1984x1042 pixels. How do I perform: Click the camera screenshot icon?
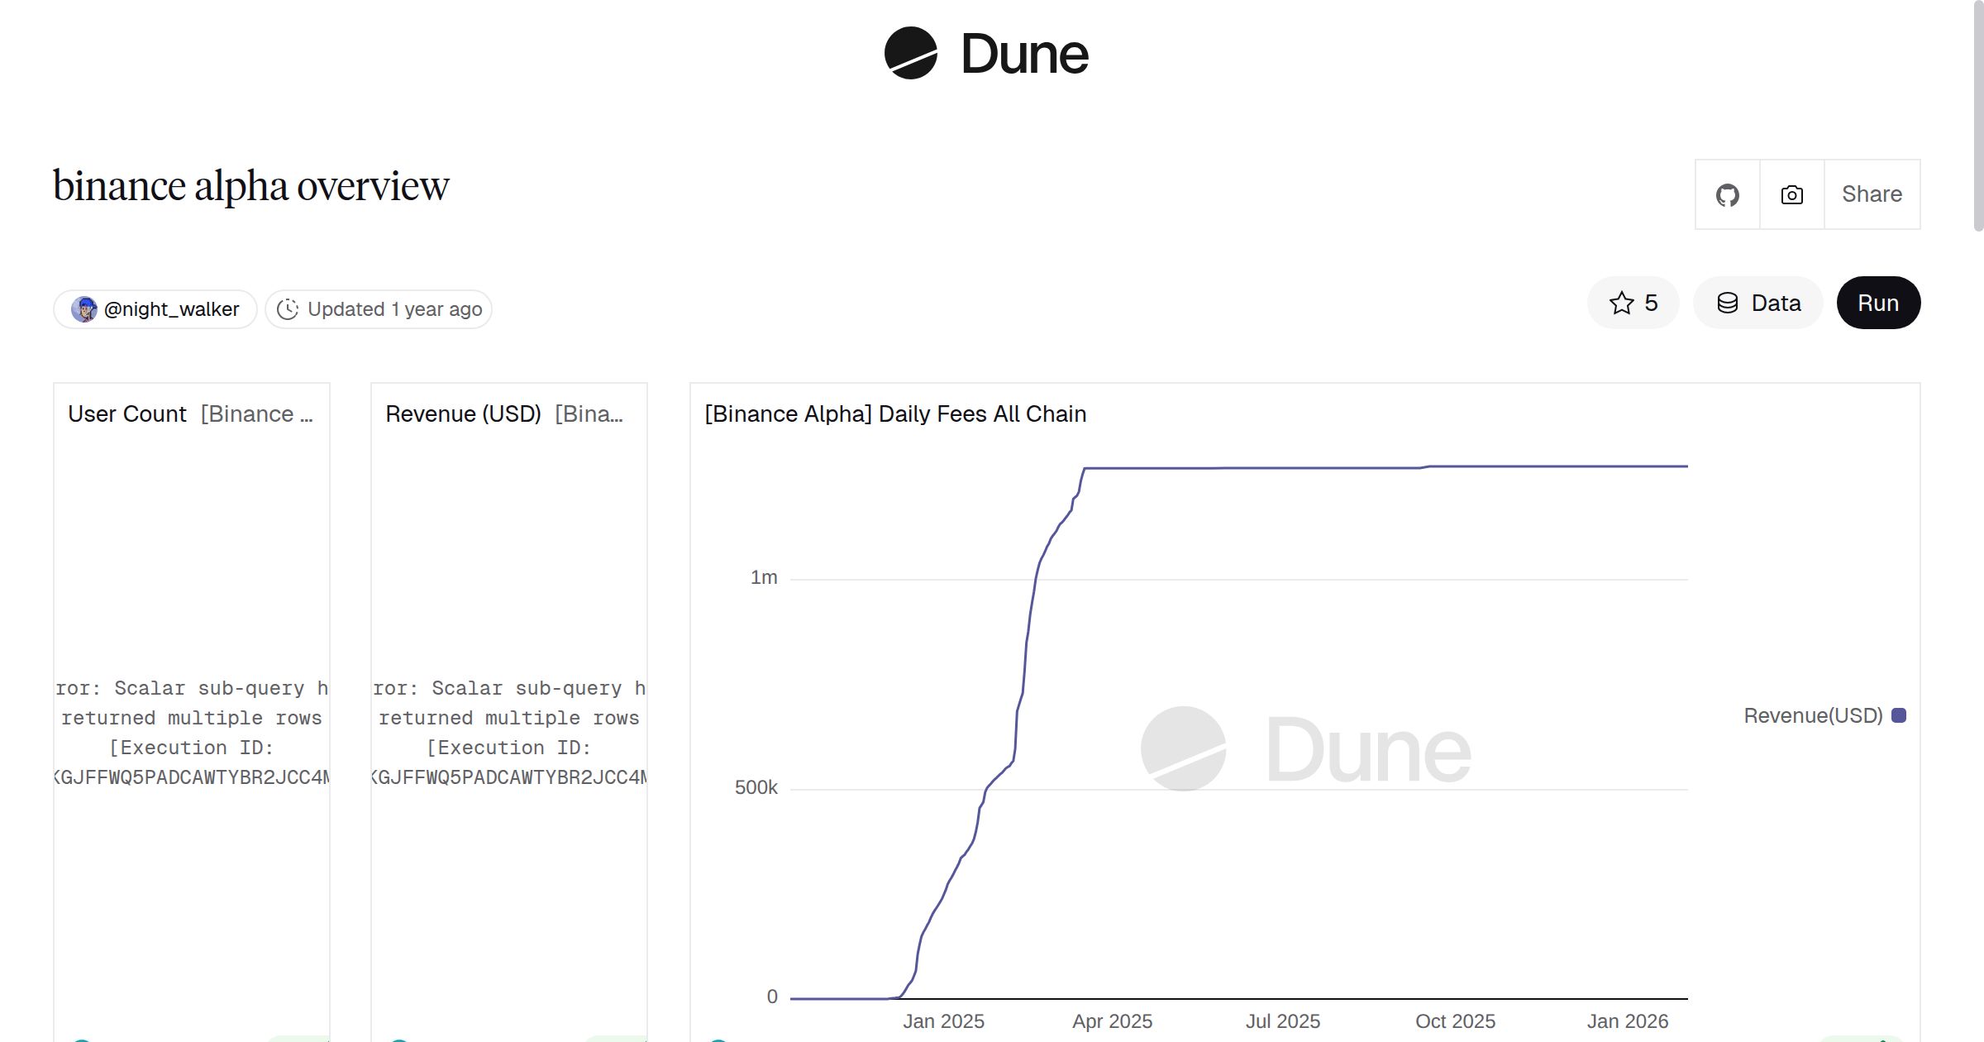coord(1791,194)
